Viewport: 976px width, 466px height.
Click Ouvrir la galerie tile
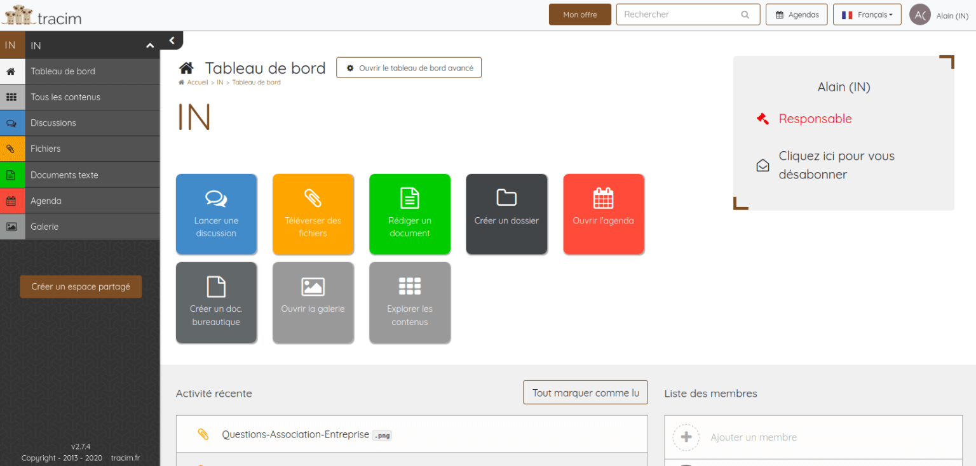coord(313,303)
